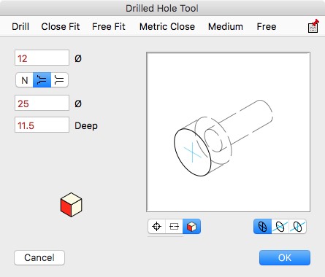
Task: Select the countersink hole type icon
Action: coord(59,80)
